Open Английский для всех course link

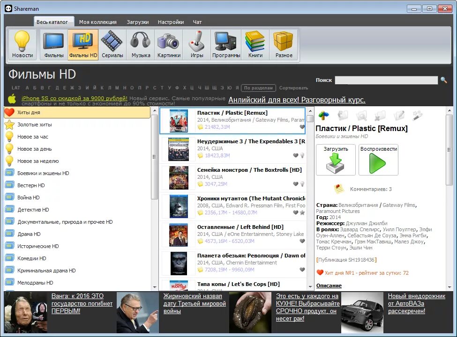click(297, 100)
